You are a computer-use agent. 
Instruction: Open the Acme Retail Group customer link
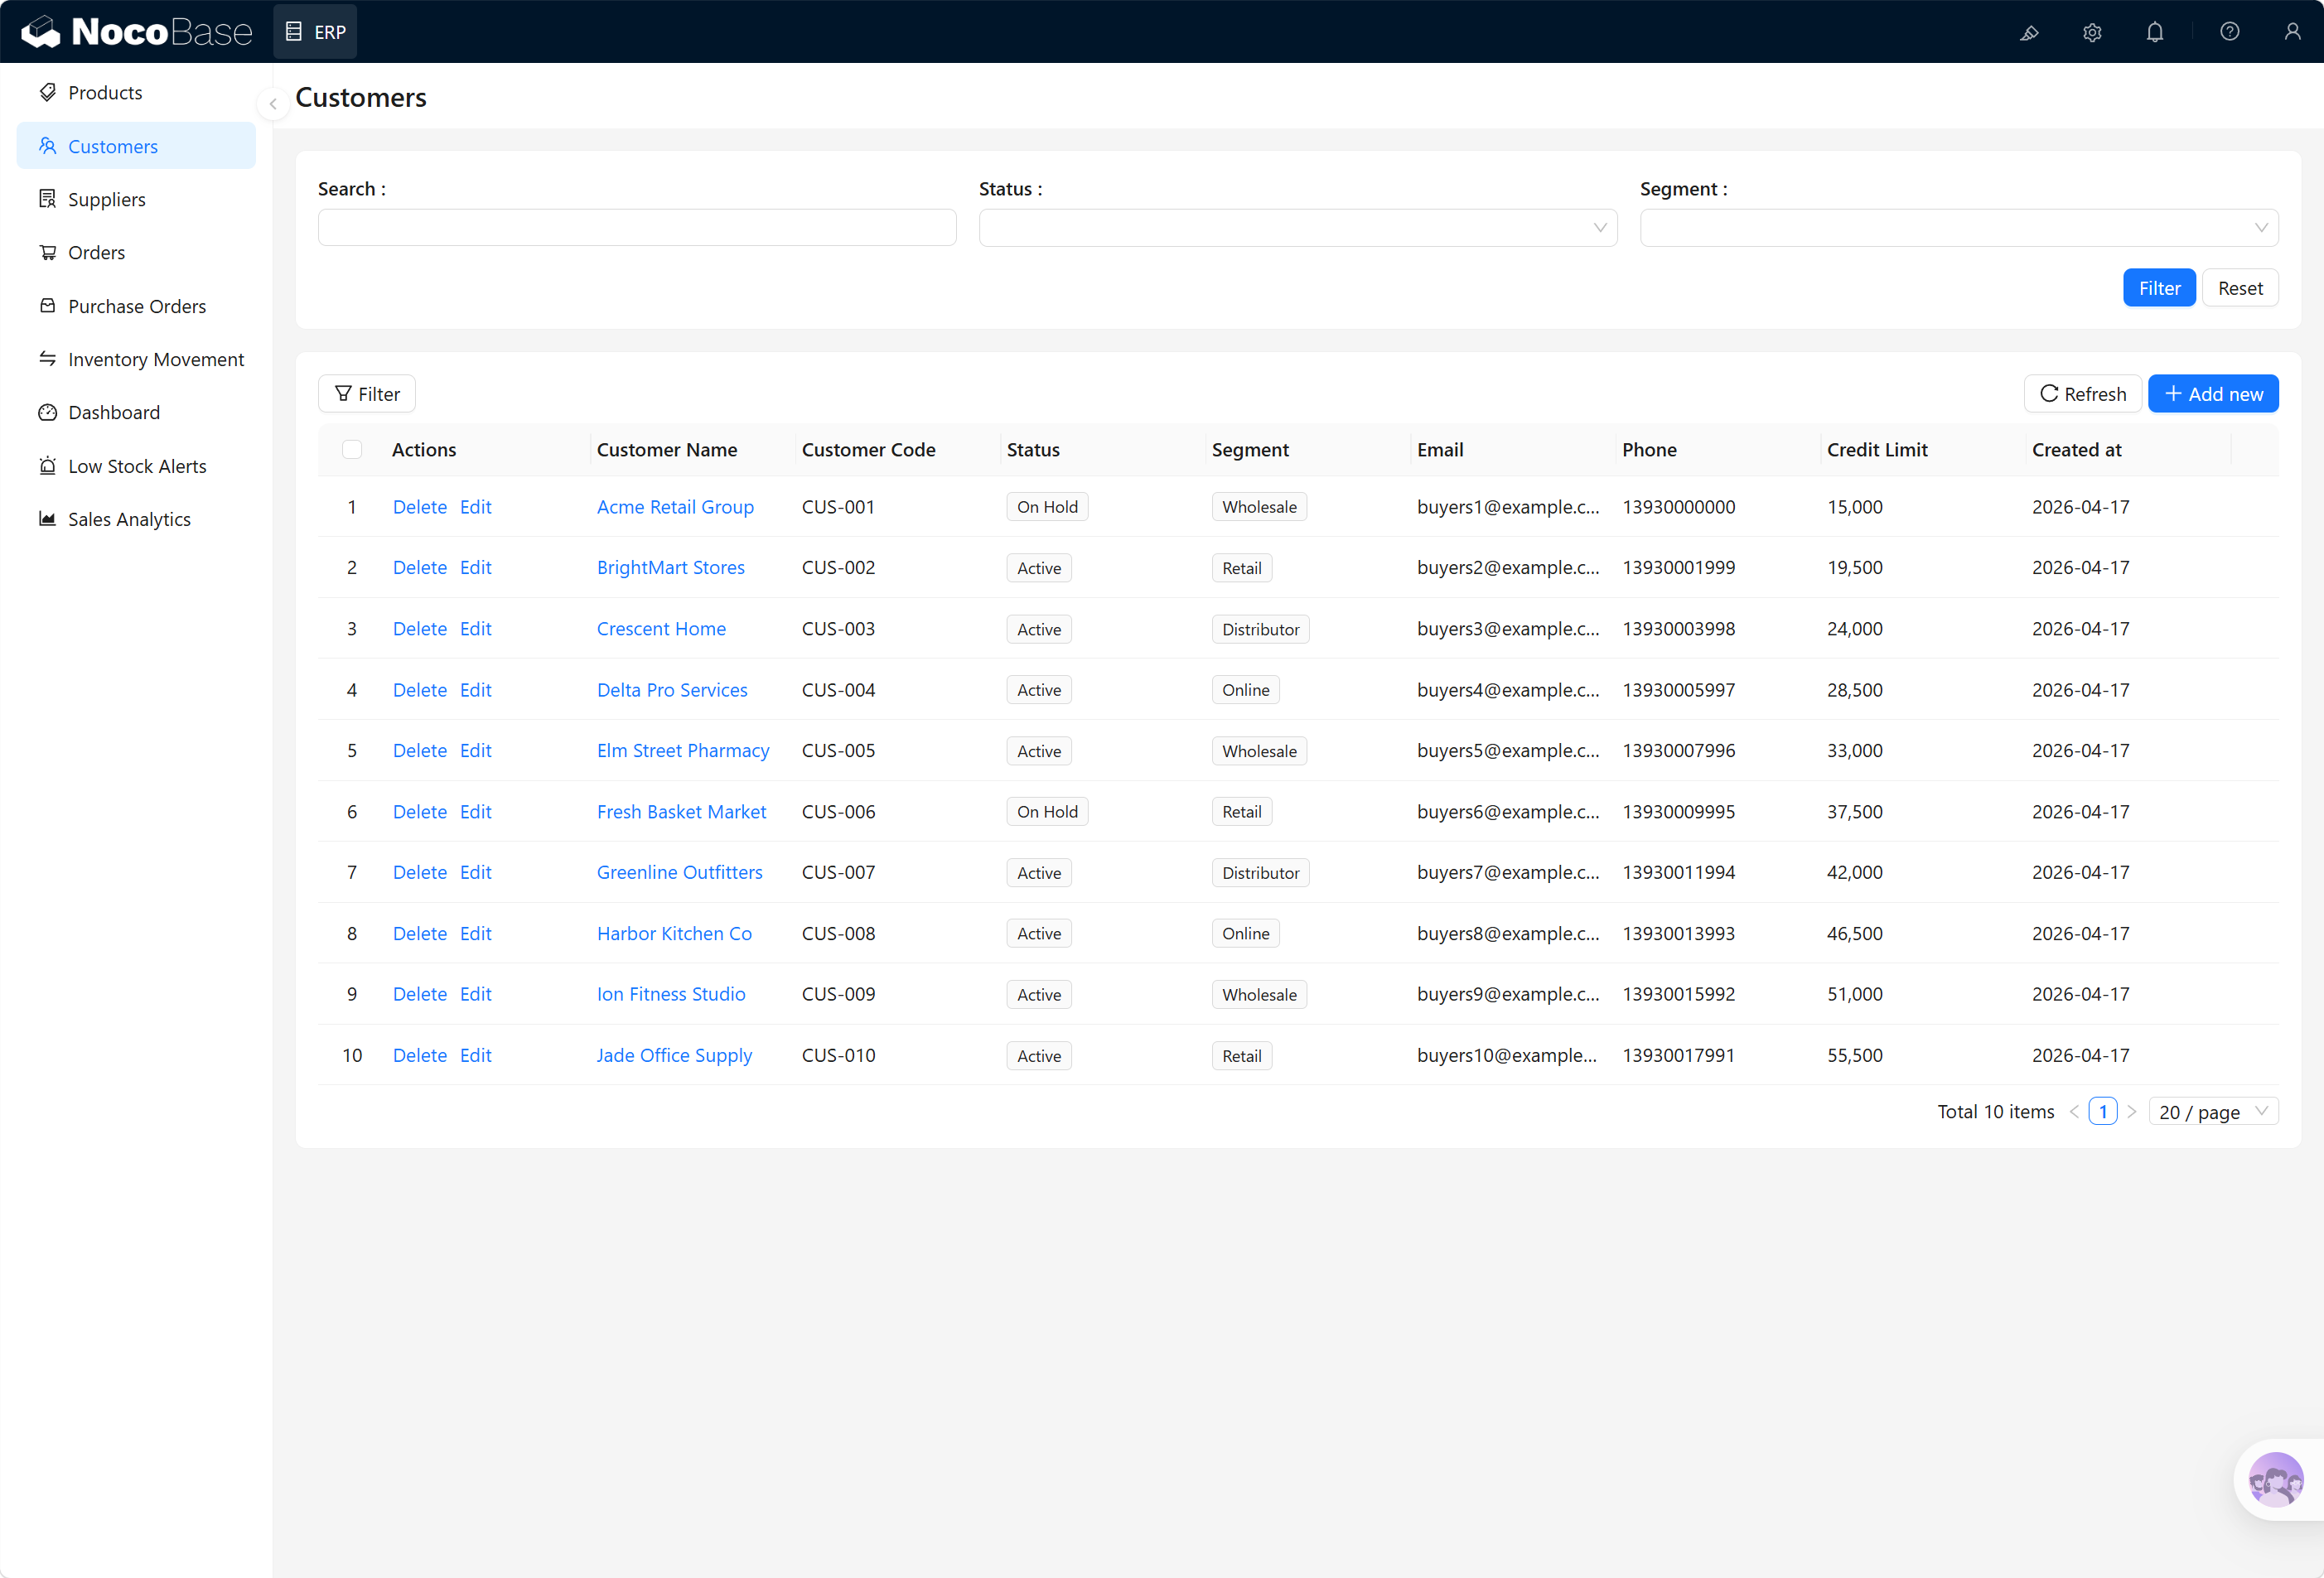tap(675, 507)
